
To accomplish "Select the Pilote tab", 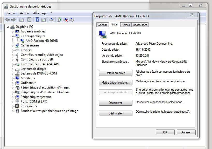I will pyautogui.click(x=114, y=24).
